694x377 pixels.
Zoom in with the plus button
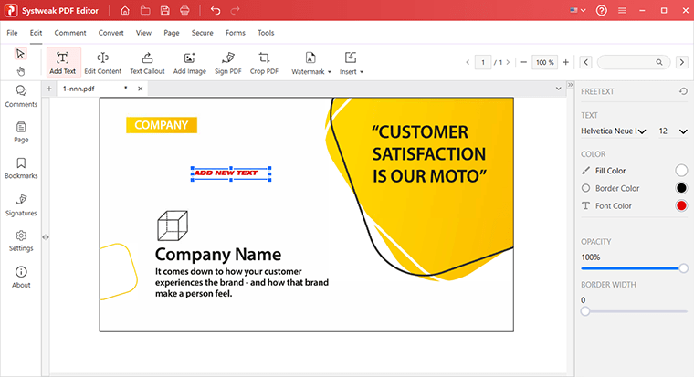[x=565, y=62]
